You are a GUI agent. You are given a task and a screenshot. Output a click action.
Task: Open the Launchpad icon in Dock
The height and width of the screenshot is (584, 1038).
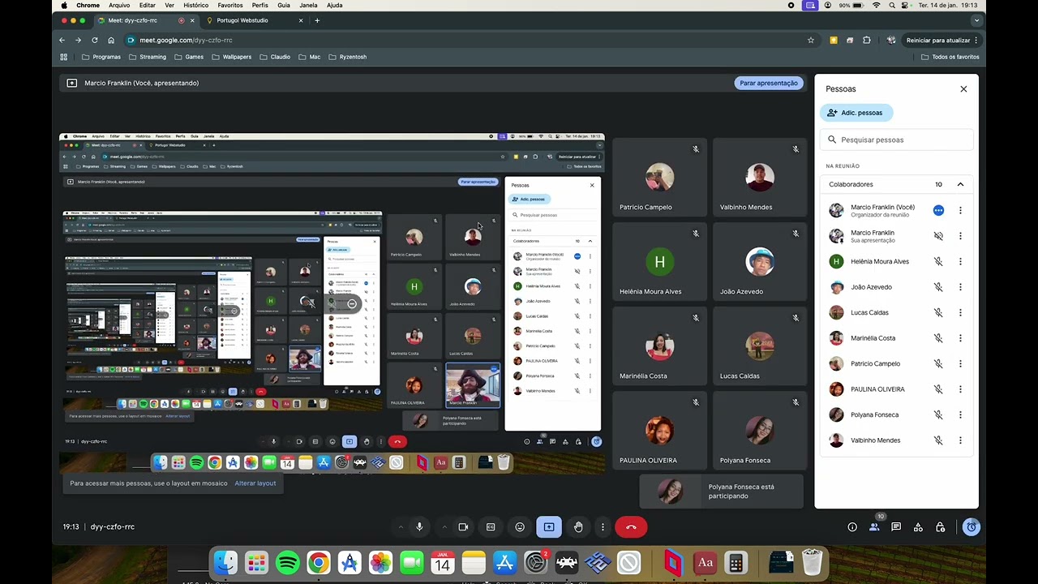click(x=256, y=562)
